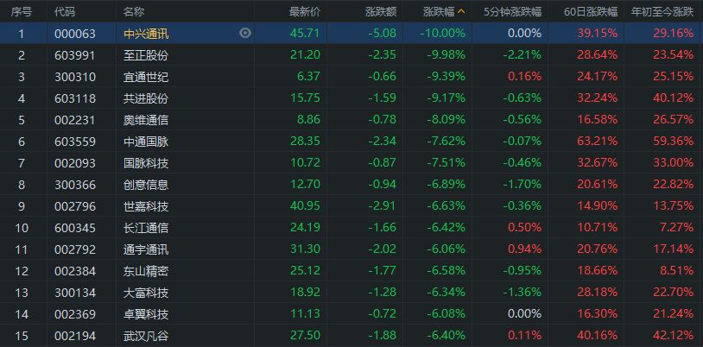
Task: Click the 名称 column header
Action: pyautogui.click(x=134, y=12)
